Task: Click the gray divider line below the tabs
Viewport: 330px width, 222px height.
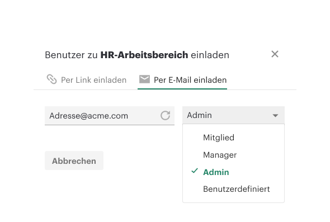Action: coord(165,90)
